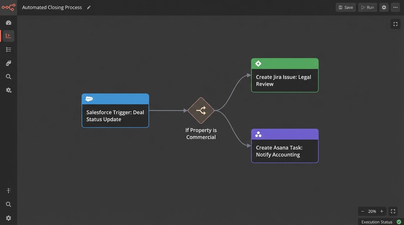Save the Automated Closing Process workflow
Screen dimensions: 404x225
346,7
